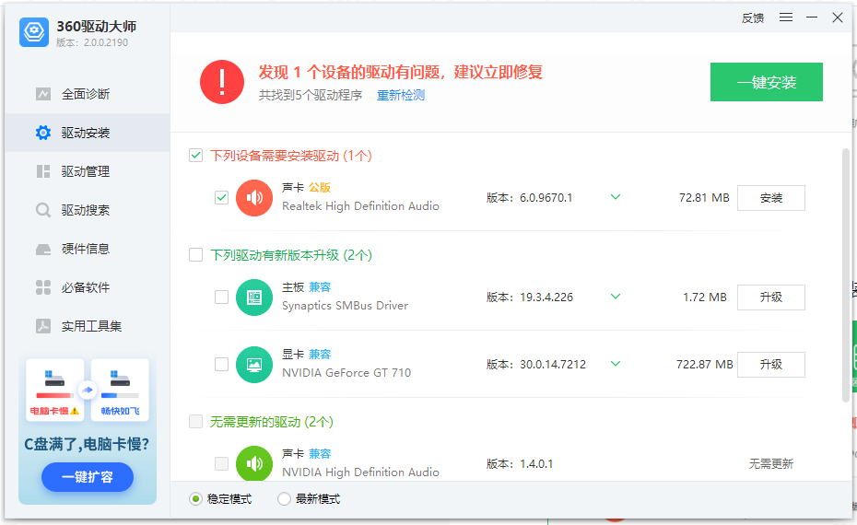Click the NVIDIA GeForce display card icon

(x=254, y=365)
